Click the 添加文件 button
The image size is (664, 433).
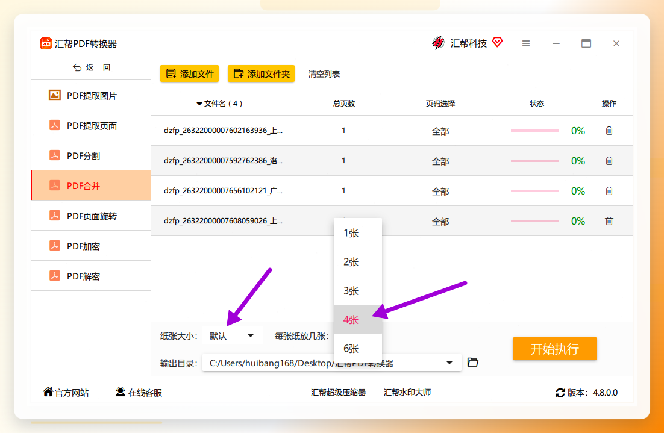click(x=189, y=73)
